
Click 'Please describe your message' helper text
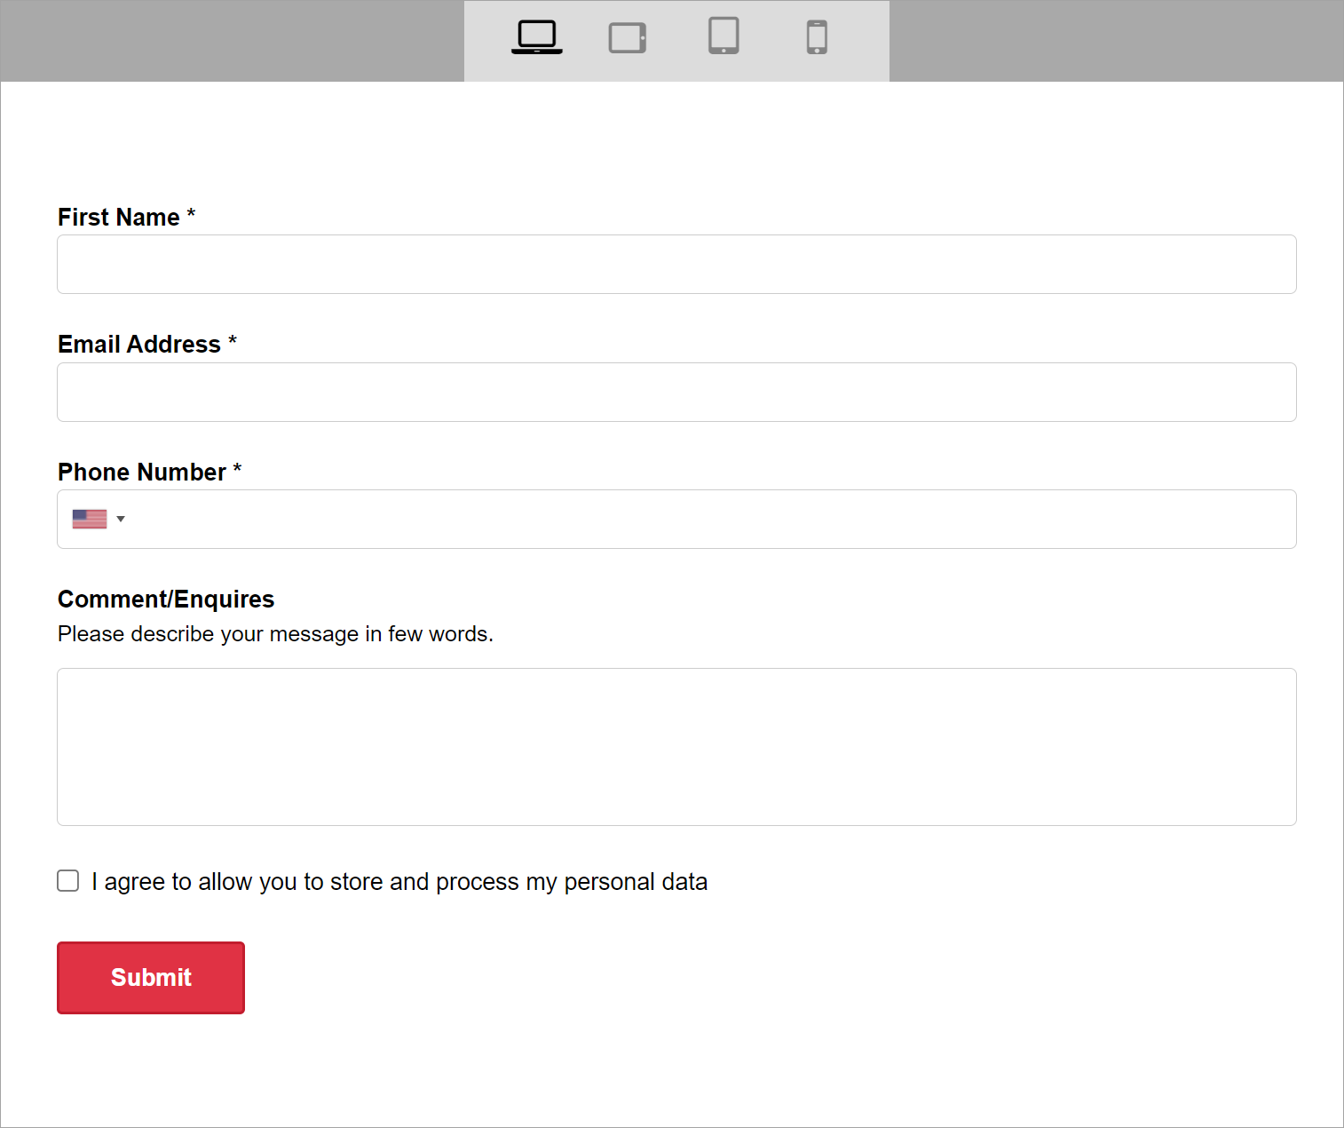tap(275, 634)
